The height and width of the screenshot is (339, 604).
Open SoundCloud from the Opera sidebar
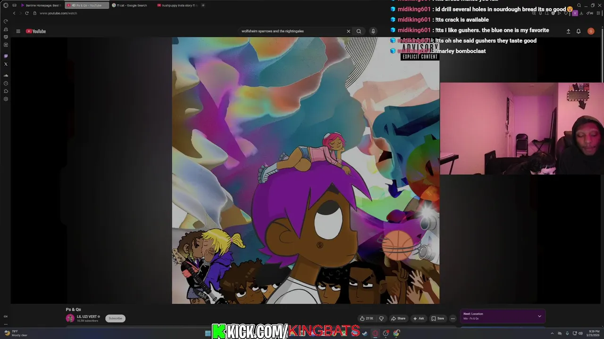pos(6,75)
